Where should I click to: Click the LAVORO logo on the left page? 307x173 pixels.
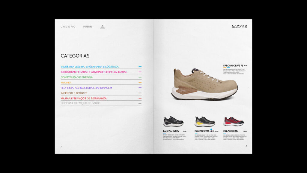[x=68, y=27]
